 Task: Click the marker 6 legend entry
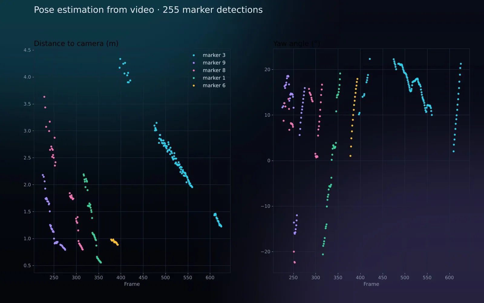pyautogui.click(x=209, y=85)
